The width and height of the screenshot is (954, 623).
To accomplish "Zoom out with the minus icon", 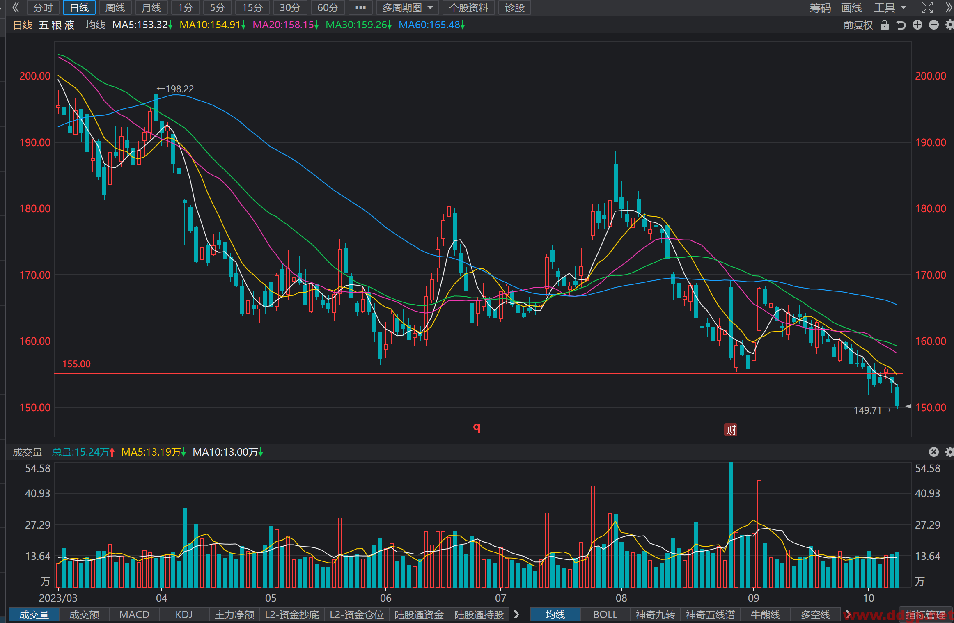I will [x=934, y=25].
